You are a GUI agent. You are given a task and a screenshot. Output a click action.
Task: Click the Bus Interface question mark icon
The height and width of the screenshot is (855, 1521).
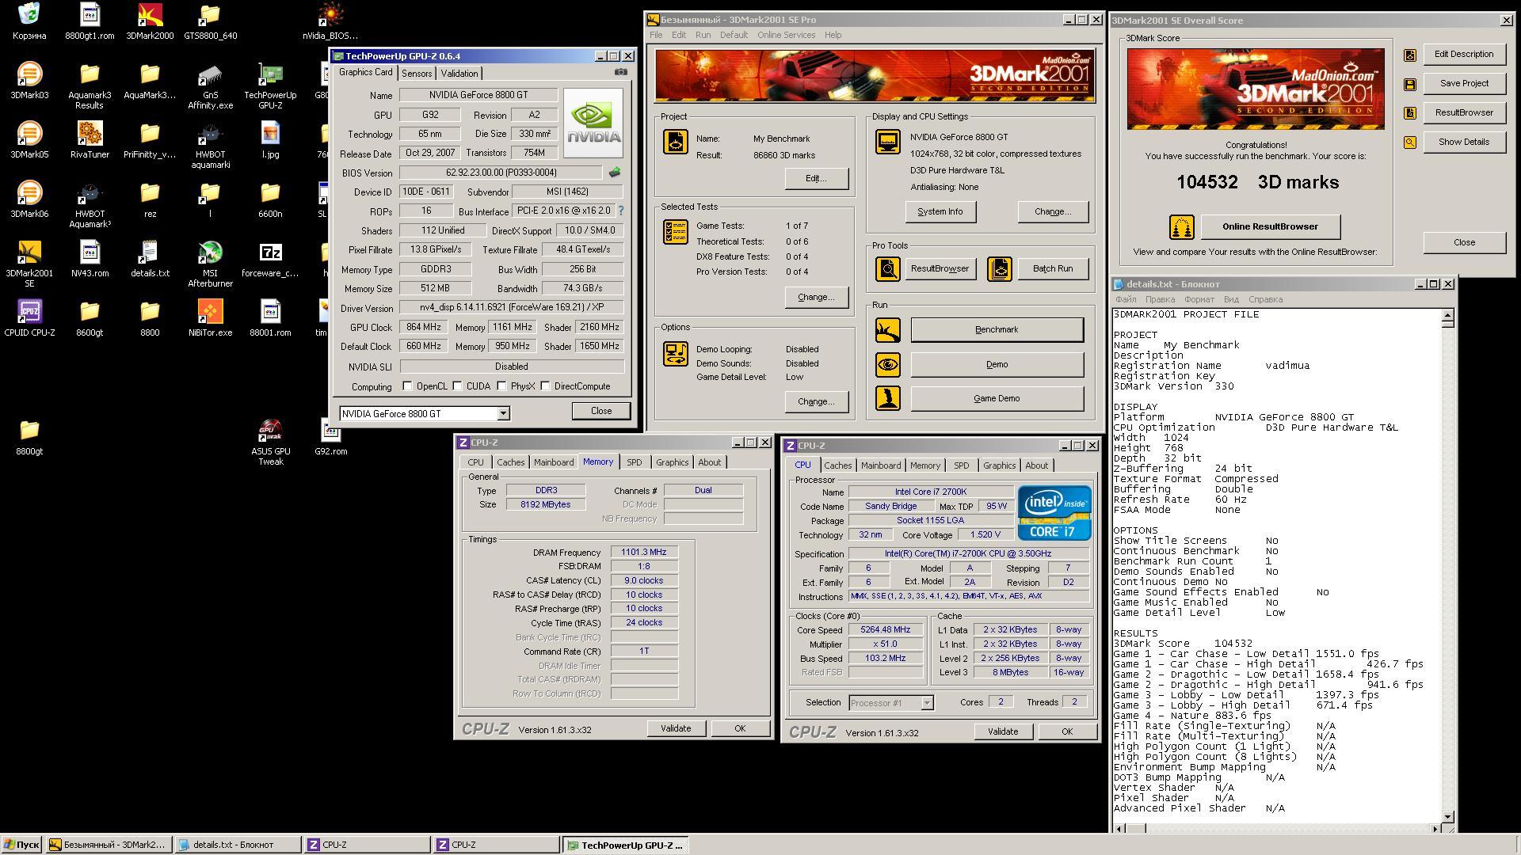(x=620, y=211)
